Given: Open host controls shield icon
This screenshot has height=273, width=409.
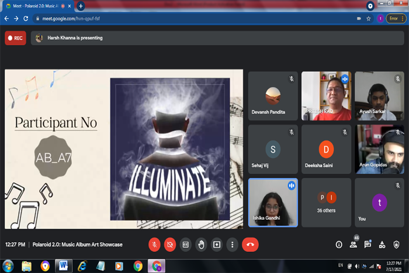Looking at the screenshot, I should click(397, 244).
